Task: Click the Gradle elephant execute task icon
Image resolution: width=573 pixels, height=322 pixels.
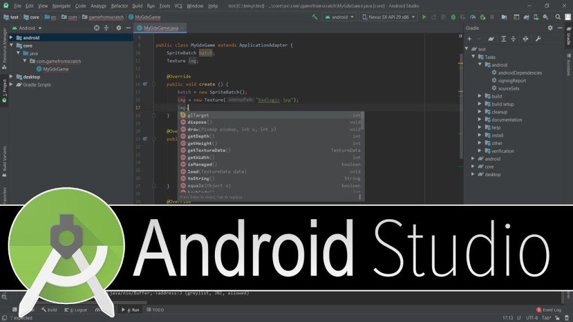Action: [x=491, y=39]
